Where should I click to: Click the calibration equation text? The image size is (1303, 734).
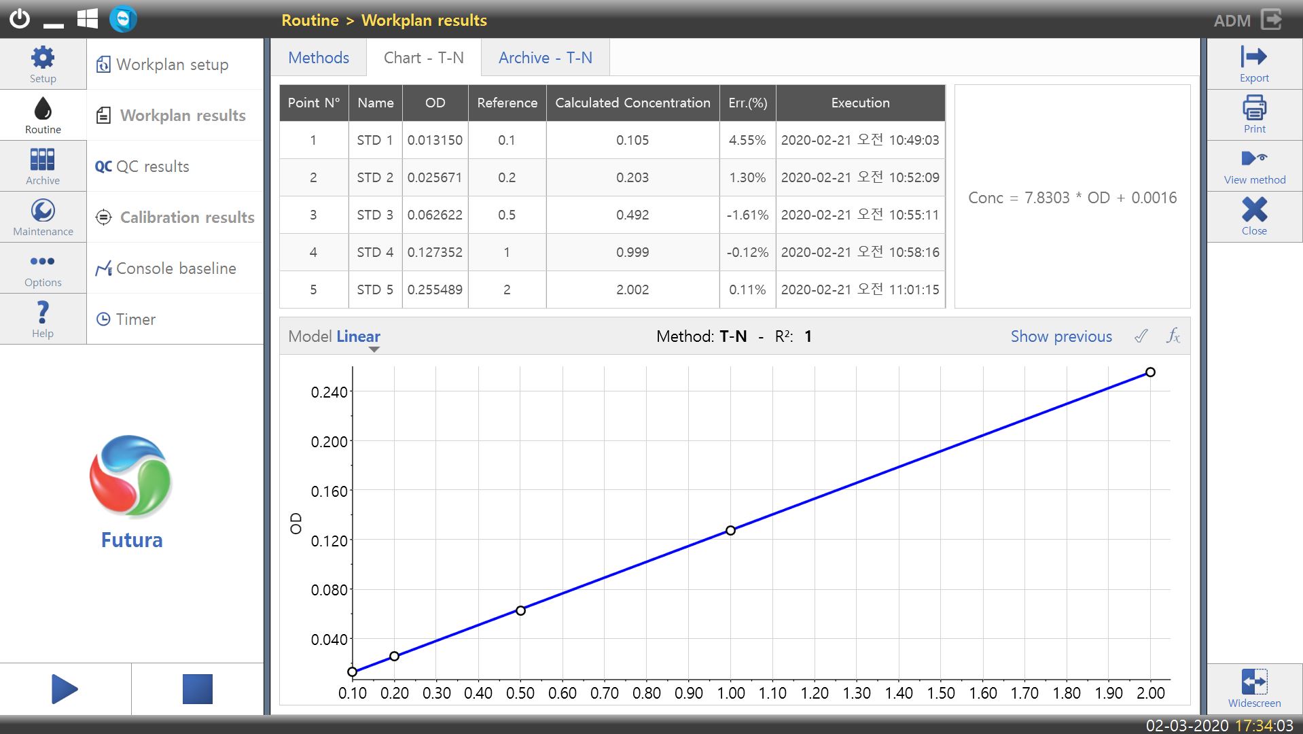click(1072, 198)
